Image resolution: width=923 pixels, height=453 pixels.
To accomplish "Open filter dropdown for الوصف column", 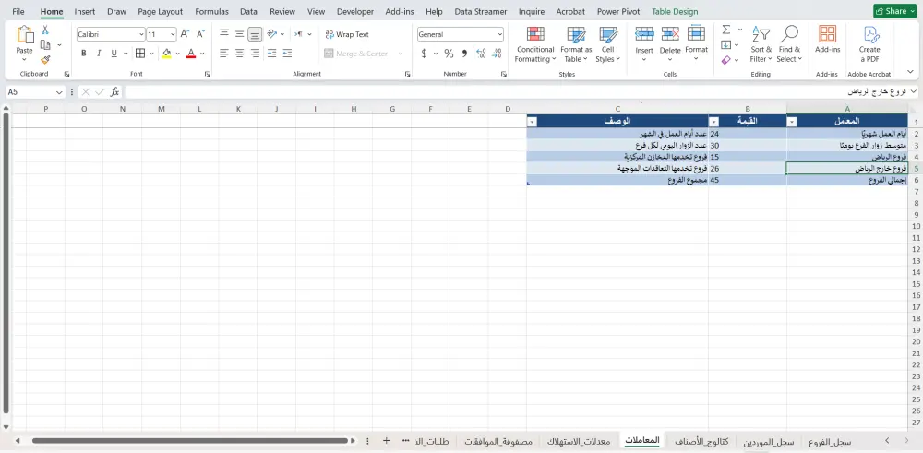I will 533,121.
